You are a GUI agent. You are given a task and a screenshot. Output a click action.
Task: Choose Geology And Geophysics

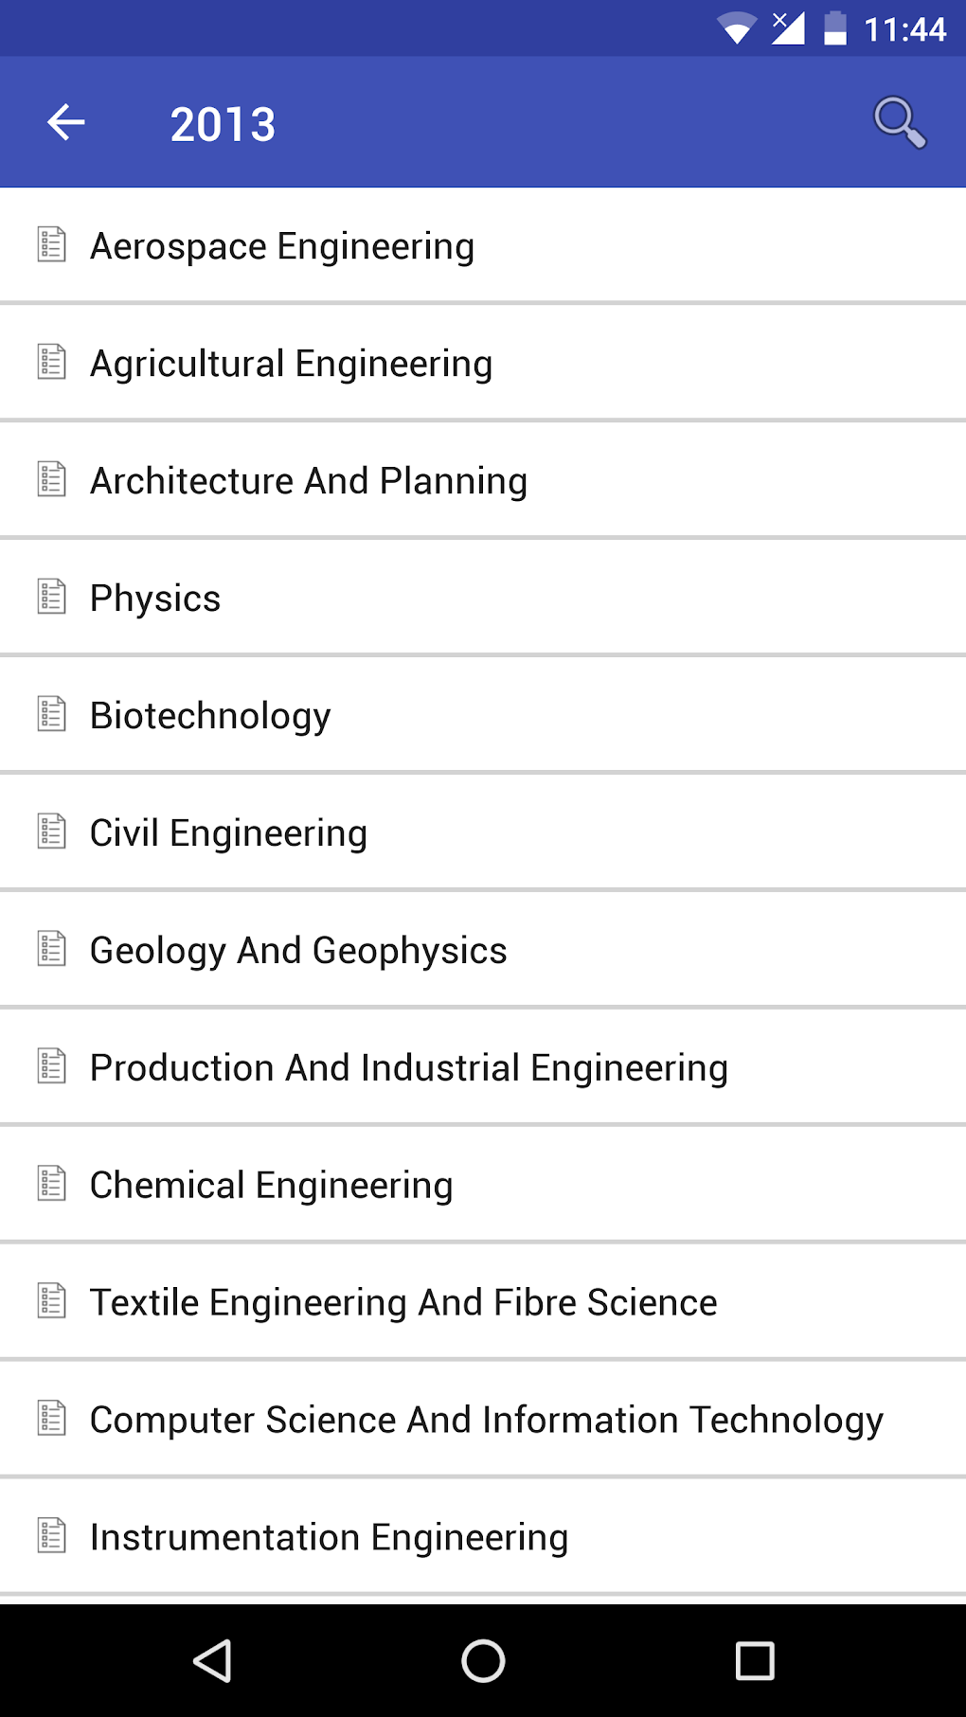[x=298, y=951]
